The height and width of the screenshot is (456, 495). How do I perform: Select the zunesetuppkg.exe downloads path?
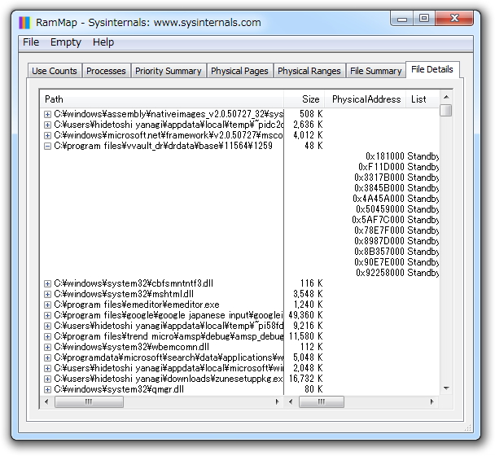tap(169, 379)
